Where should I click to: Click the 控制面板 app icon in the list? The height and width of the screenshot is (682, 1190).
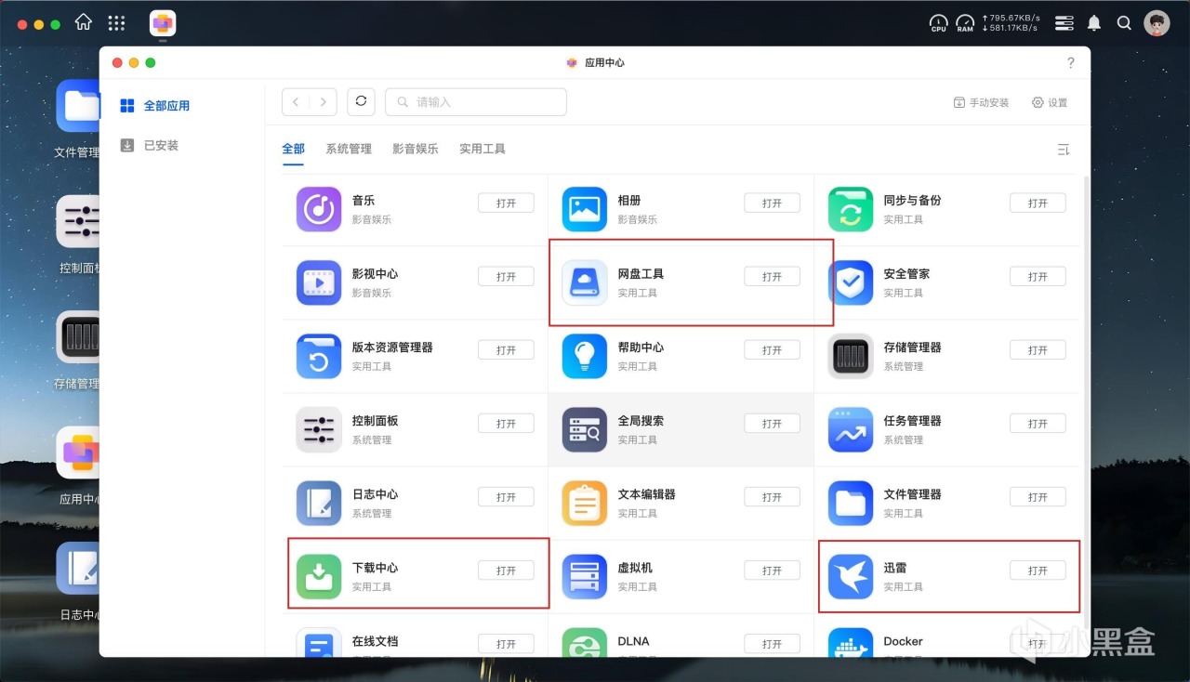pos(319,429)
